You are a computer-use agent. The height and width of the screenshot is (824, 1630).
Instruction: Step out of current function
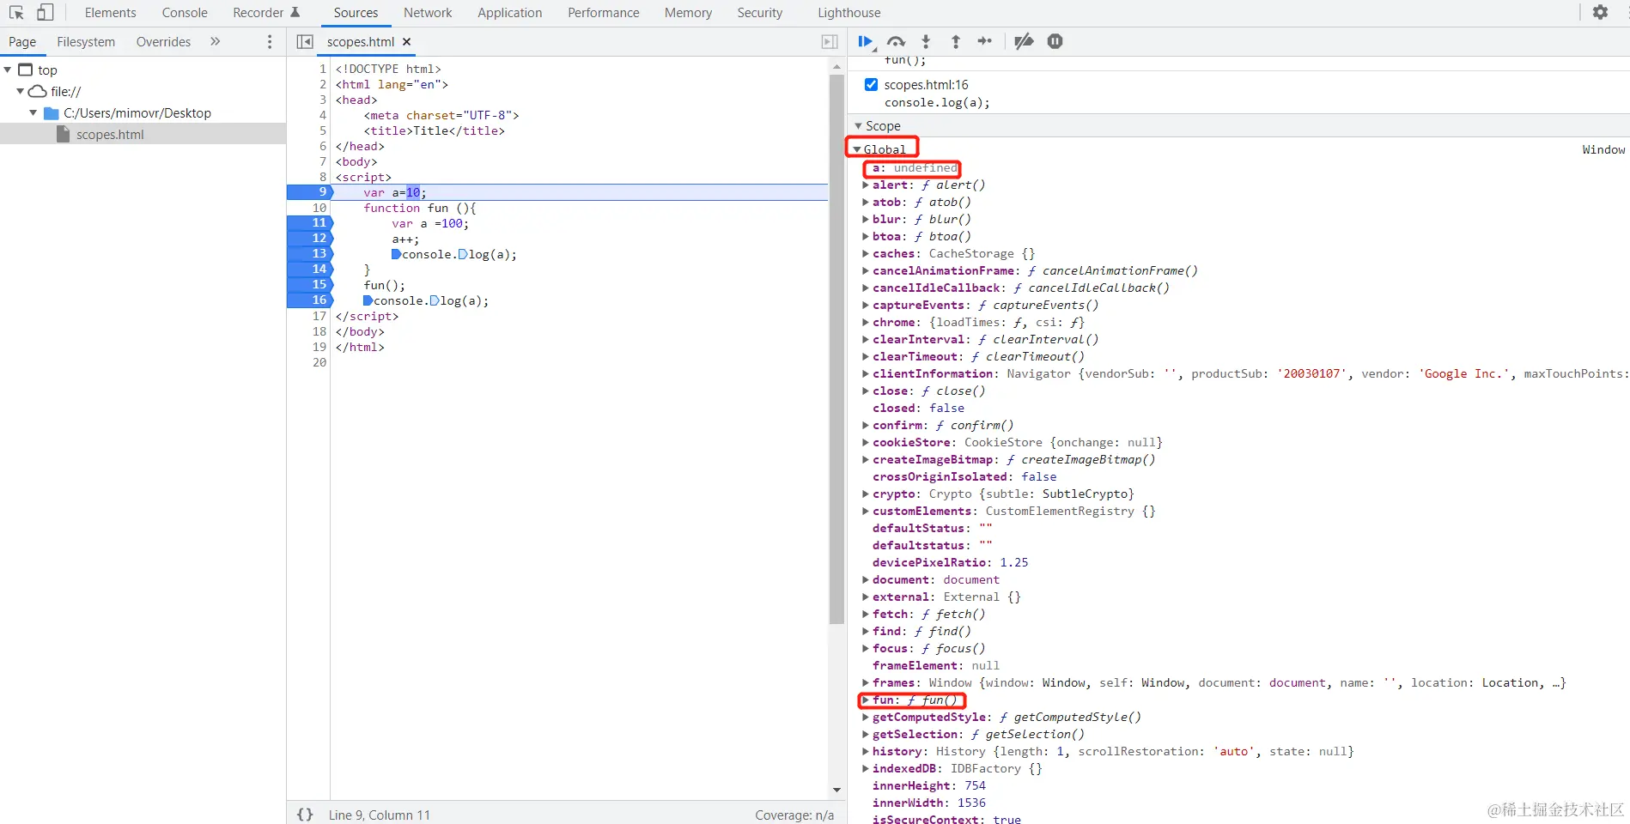click(x=955, y=41)
